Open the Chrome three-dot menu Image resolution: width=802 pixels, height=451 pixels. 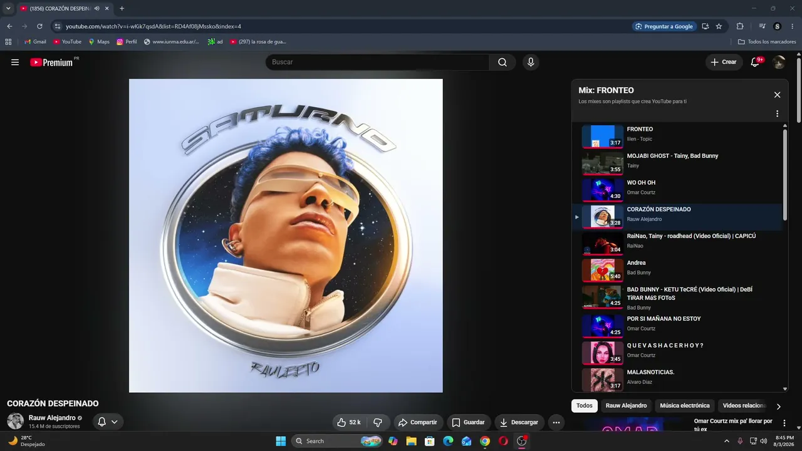(793, 26)
